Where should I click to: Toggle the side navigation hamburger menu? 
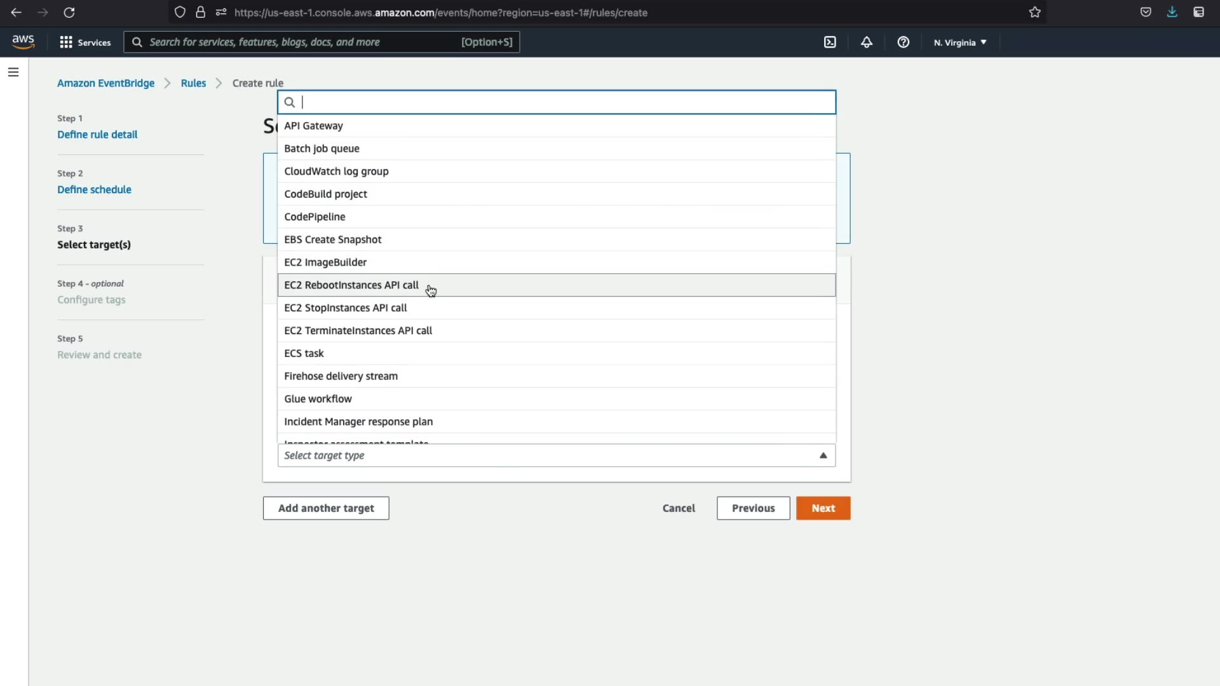coord(13,72)
